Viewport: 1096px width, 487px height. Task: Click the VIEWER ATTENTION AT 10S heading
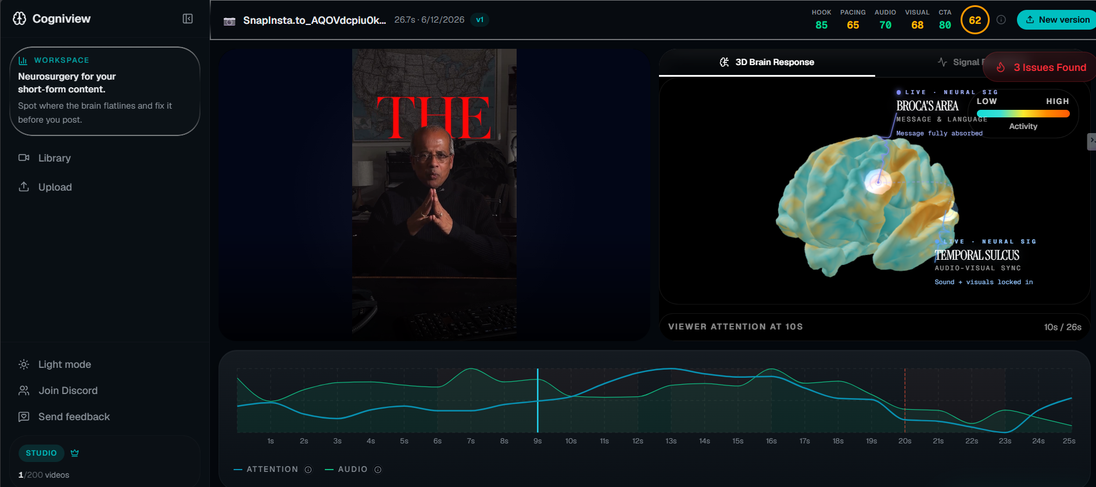point(735,327)
